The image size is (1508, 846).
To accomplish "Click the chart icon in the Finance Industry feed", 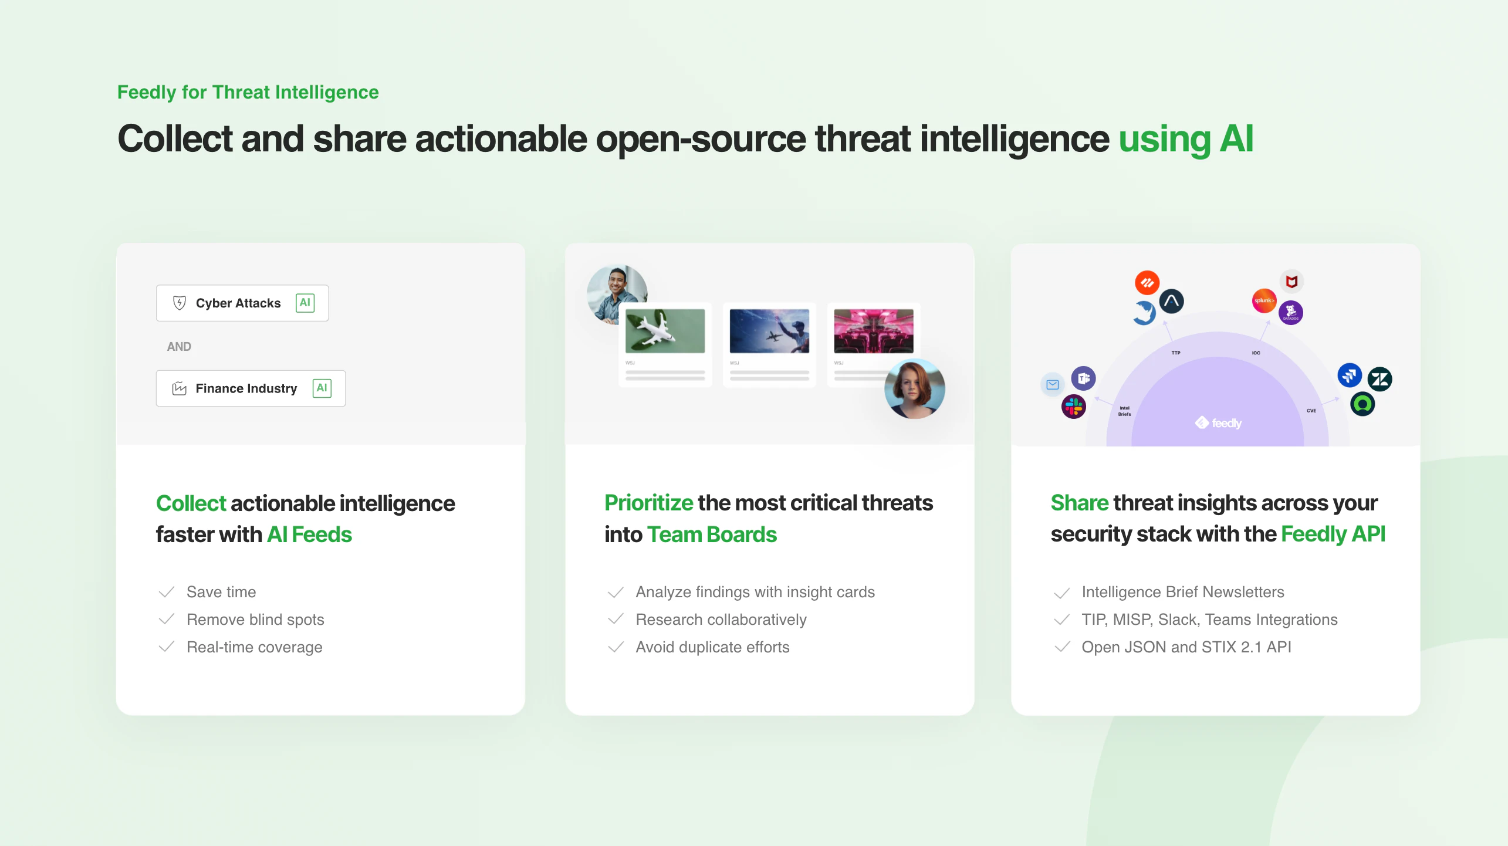I will 180,388.
